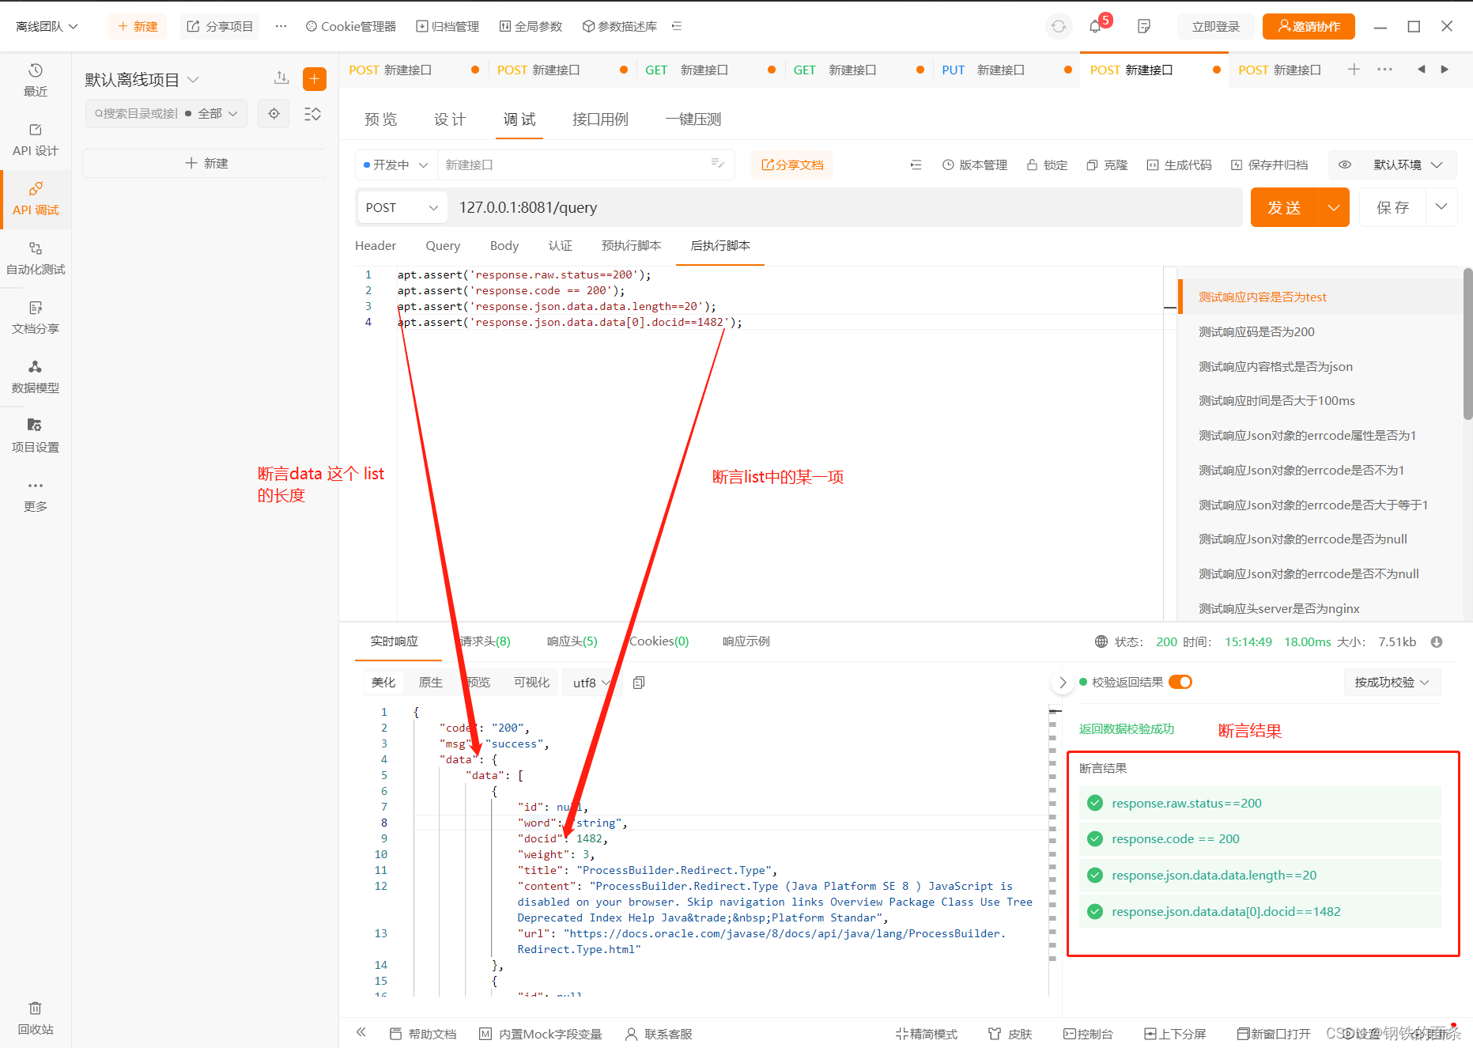Expand the response panel chevron arrow
This screenshot has width=1473, height=1048.
pos(1062,682)
